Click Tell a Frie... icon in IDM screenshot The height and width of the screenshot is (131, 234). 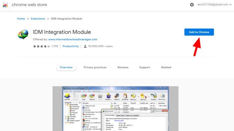tap(162, 96)
